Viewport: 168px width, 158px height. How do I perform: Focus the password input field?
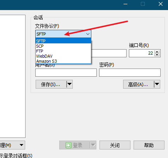130,72
